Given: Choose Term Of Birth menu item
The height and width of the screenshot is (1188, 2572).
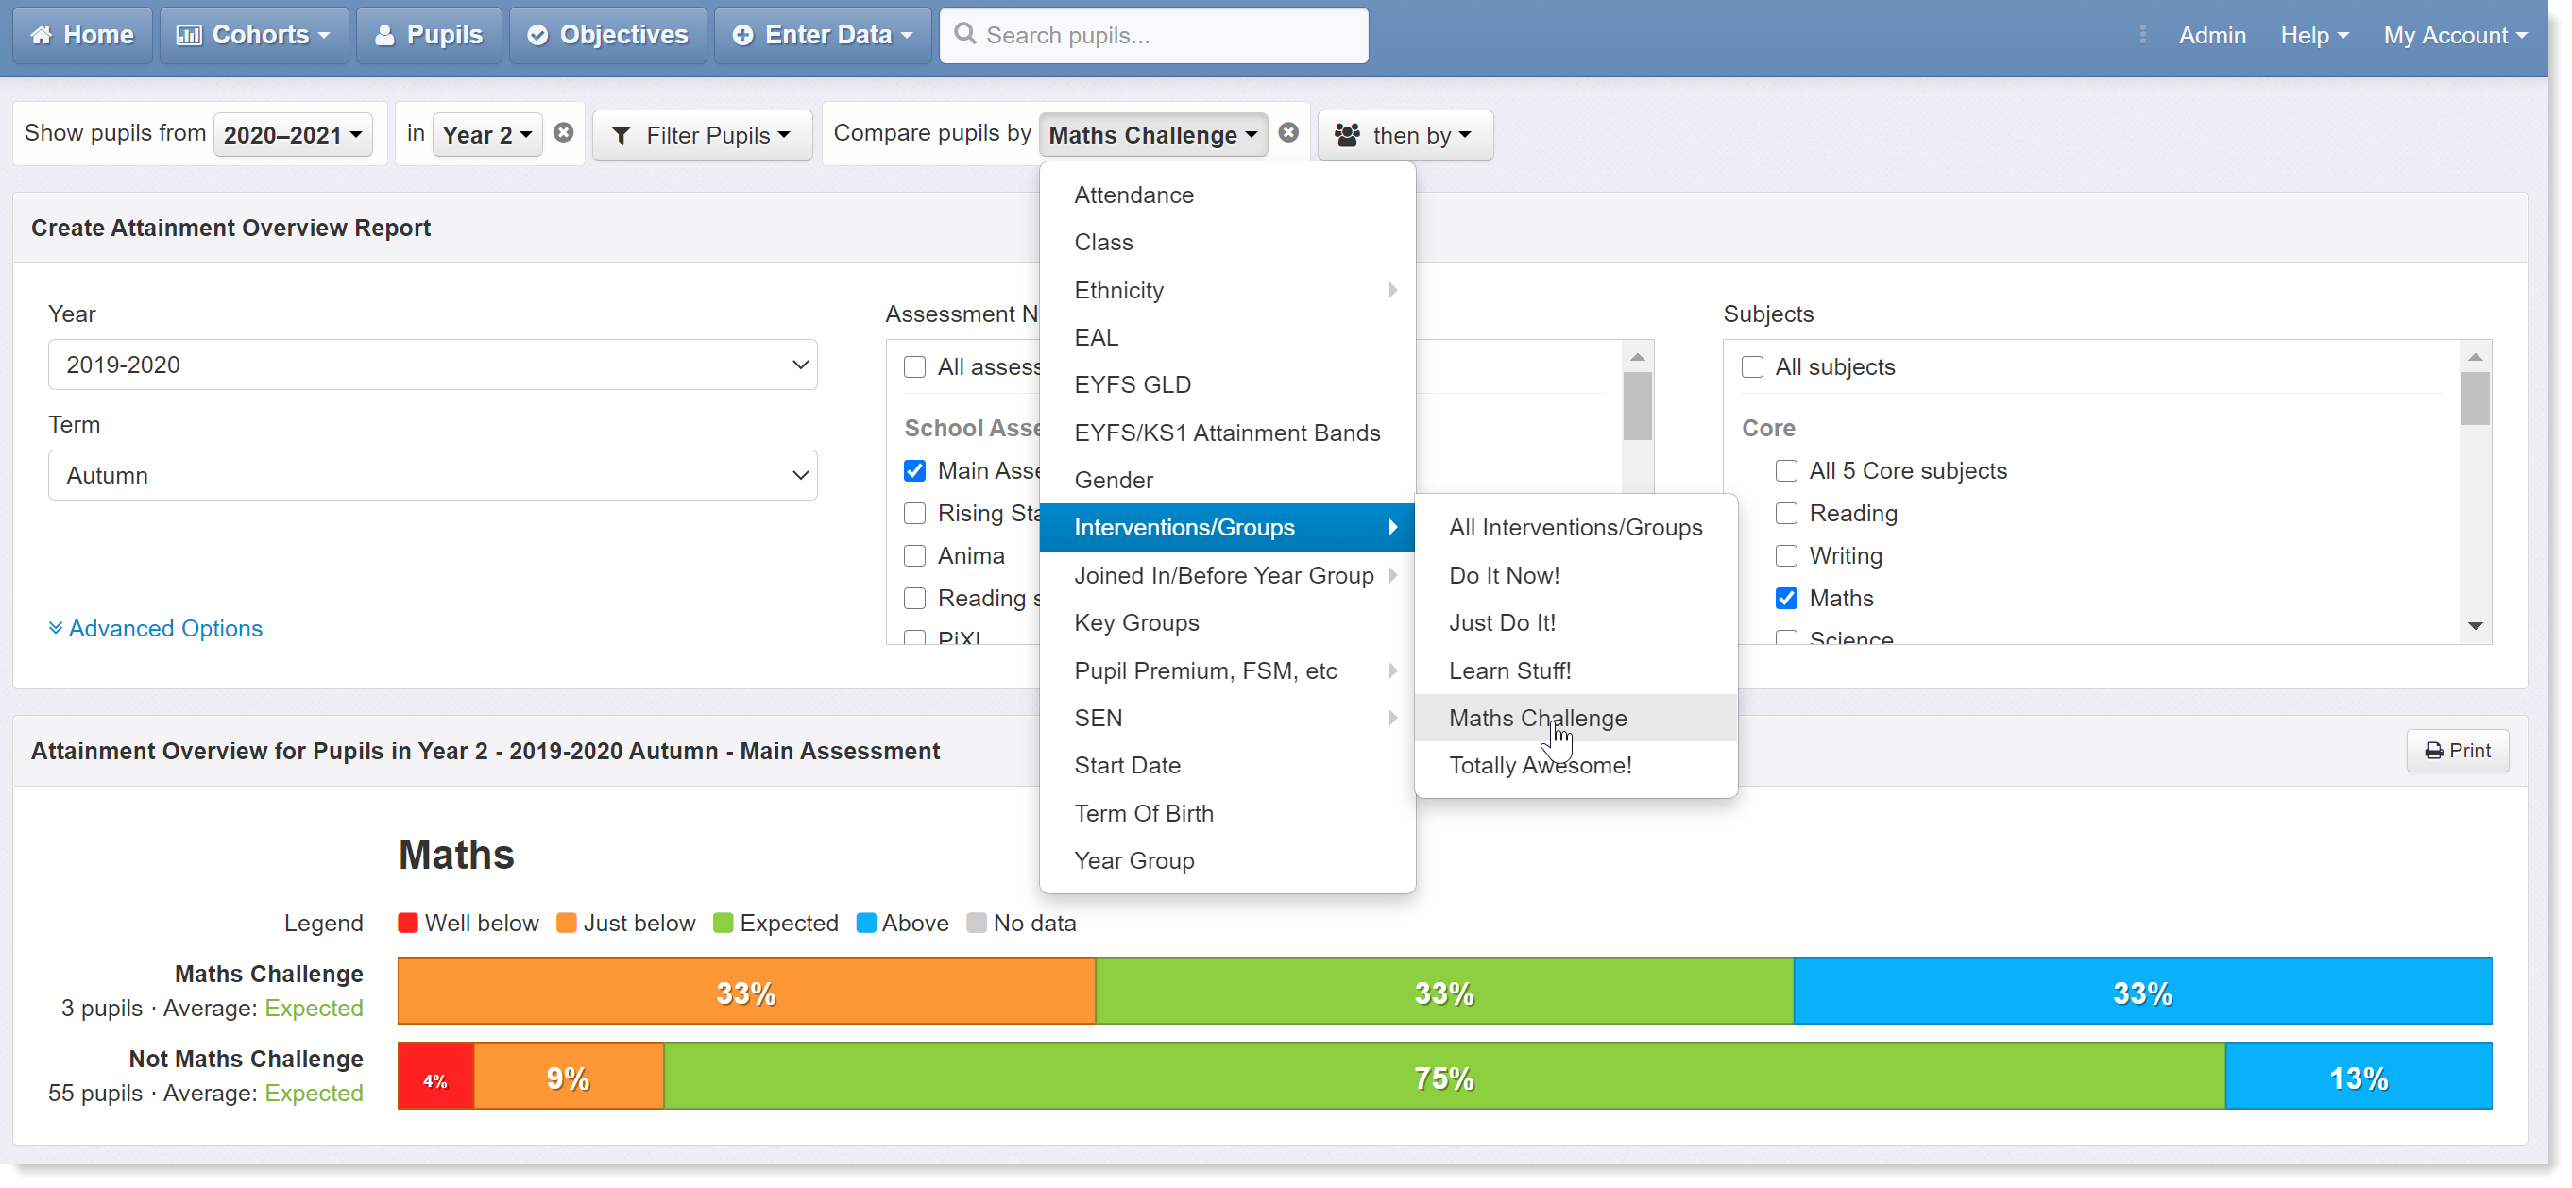Looking at the screenshot, I should tap(1227, 814).
